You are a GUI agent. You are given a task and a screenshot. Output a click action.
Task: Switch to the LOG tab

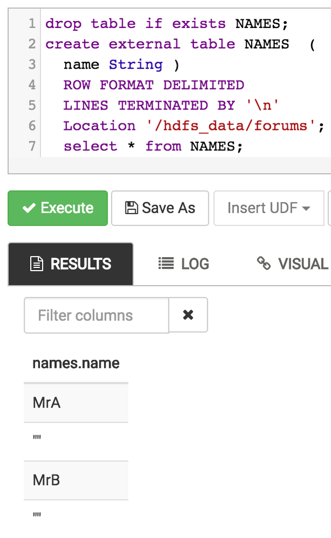pyautogui.click(x=184, y=264)
